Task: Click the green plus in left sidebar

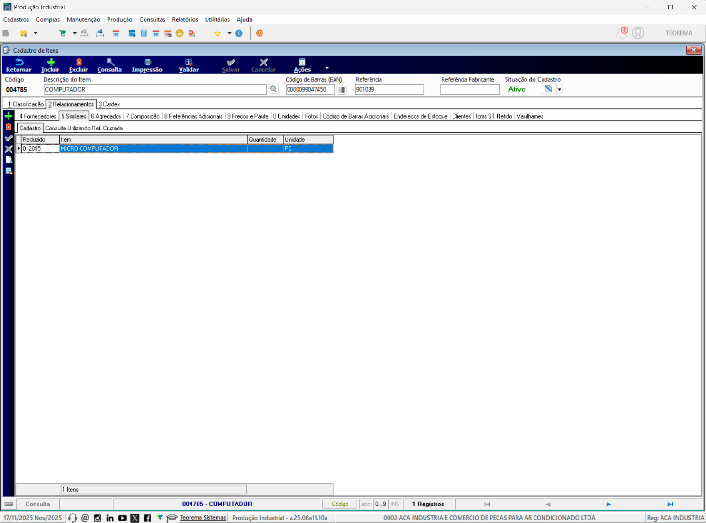Action: tap(9, 116)
